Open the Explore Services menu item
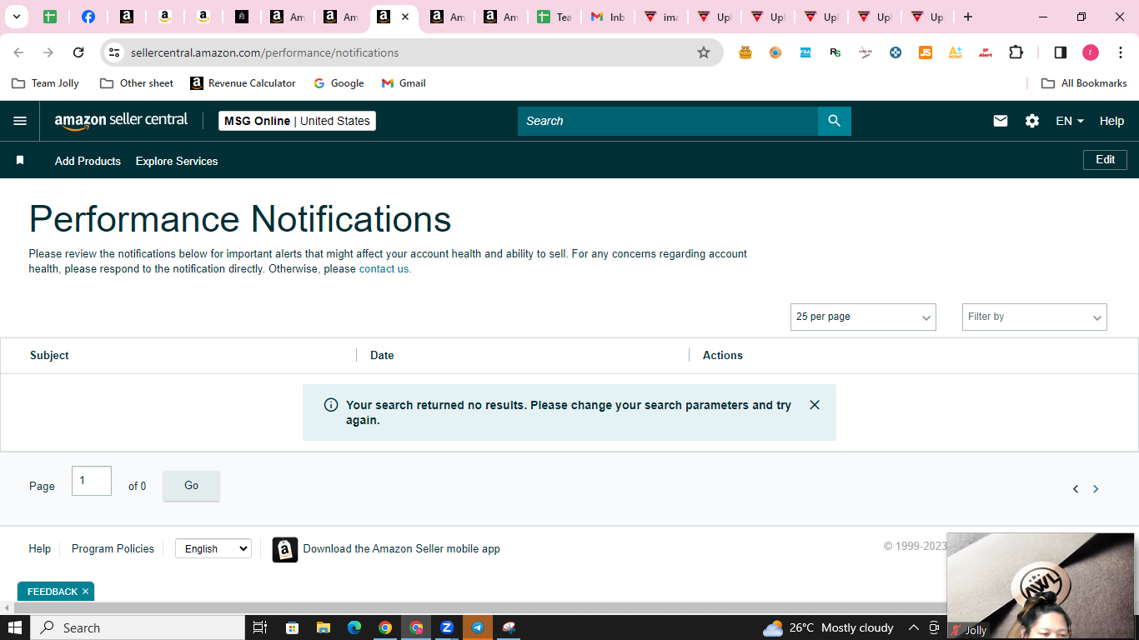 [x=177, y=161]
